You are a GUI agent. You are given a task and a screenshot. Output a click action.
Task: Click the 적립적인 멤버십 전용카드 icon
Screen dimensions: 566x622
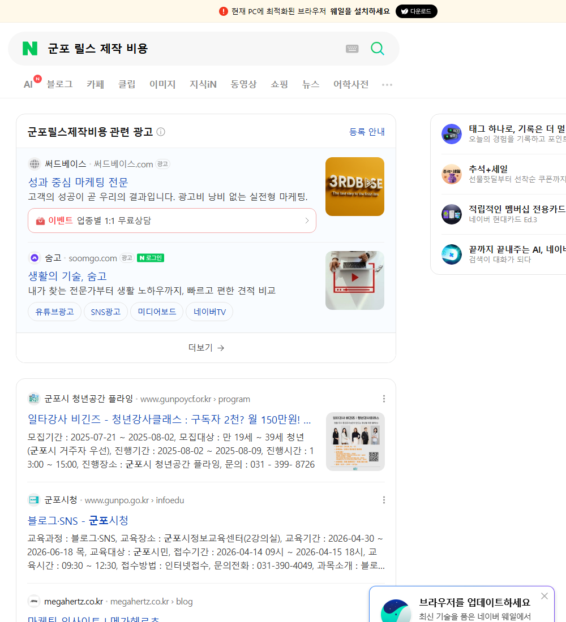[452, 214]
